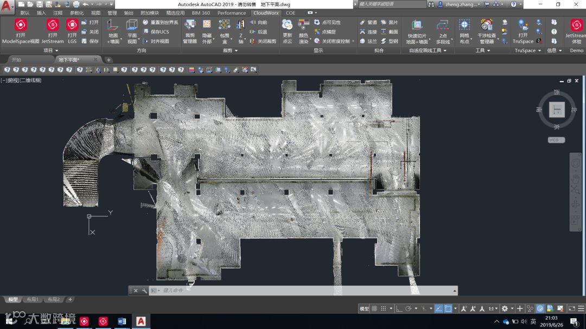Click the 关闭裁剪 (close clipping) button

(x=263, y=41)
